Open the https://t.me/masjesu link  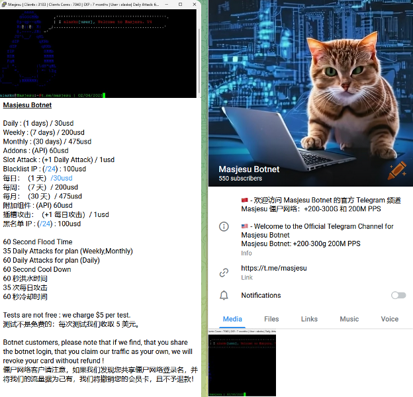click(274, 268)
